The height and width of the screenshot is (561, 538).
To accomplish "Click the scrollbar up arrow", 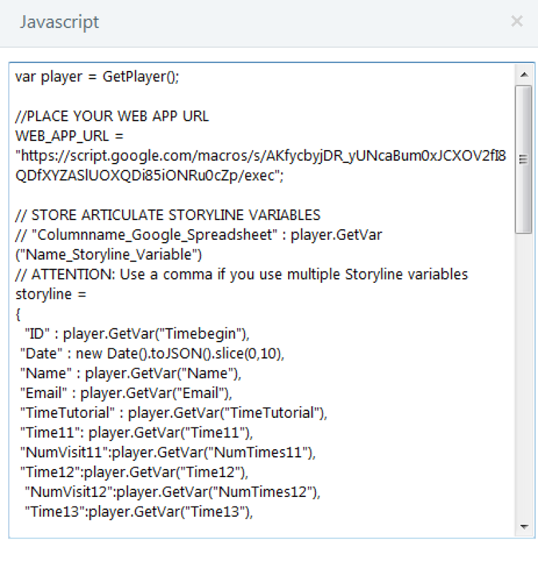I will pos(523,74).
